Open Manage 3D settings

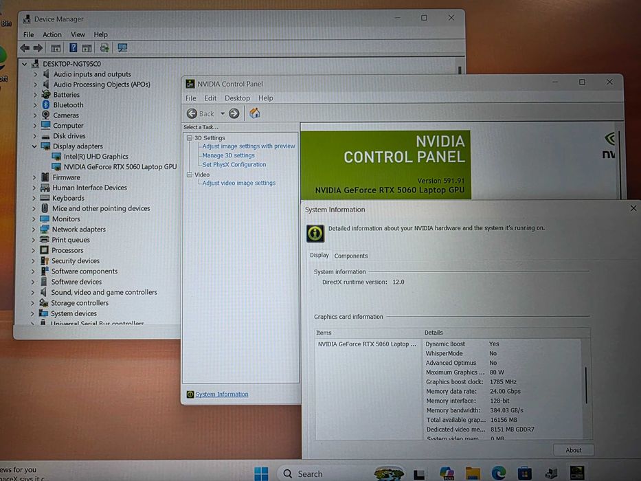point(228,155)
